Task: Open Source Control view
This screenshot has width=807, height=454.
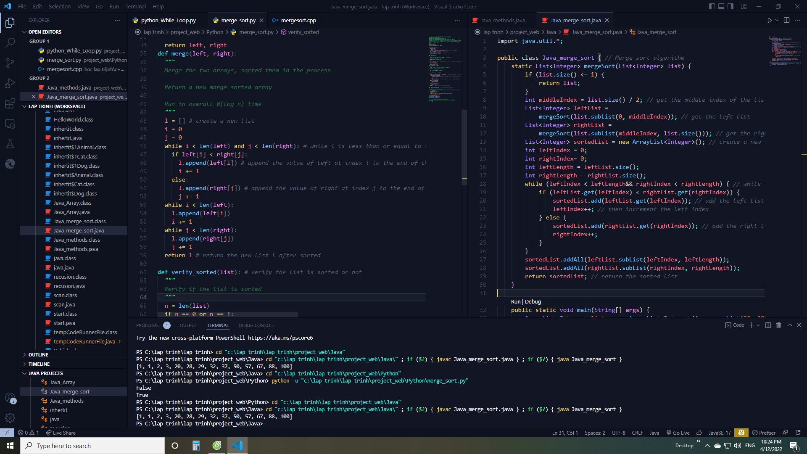Action: pos(10,63)
